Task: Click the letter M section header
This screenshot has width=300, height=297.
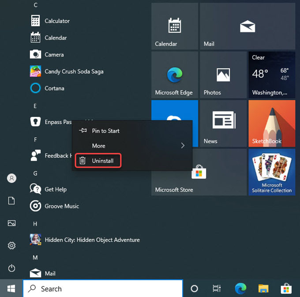Action: (35, 257)
